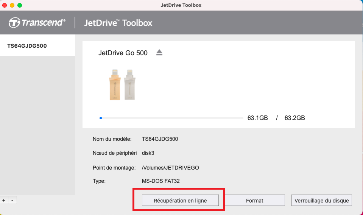Click the silver JetDrive Go image
This screenshot has height=215, width=363.
click(x=129, y=85)
